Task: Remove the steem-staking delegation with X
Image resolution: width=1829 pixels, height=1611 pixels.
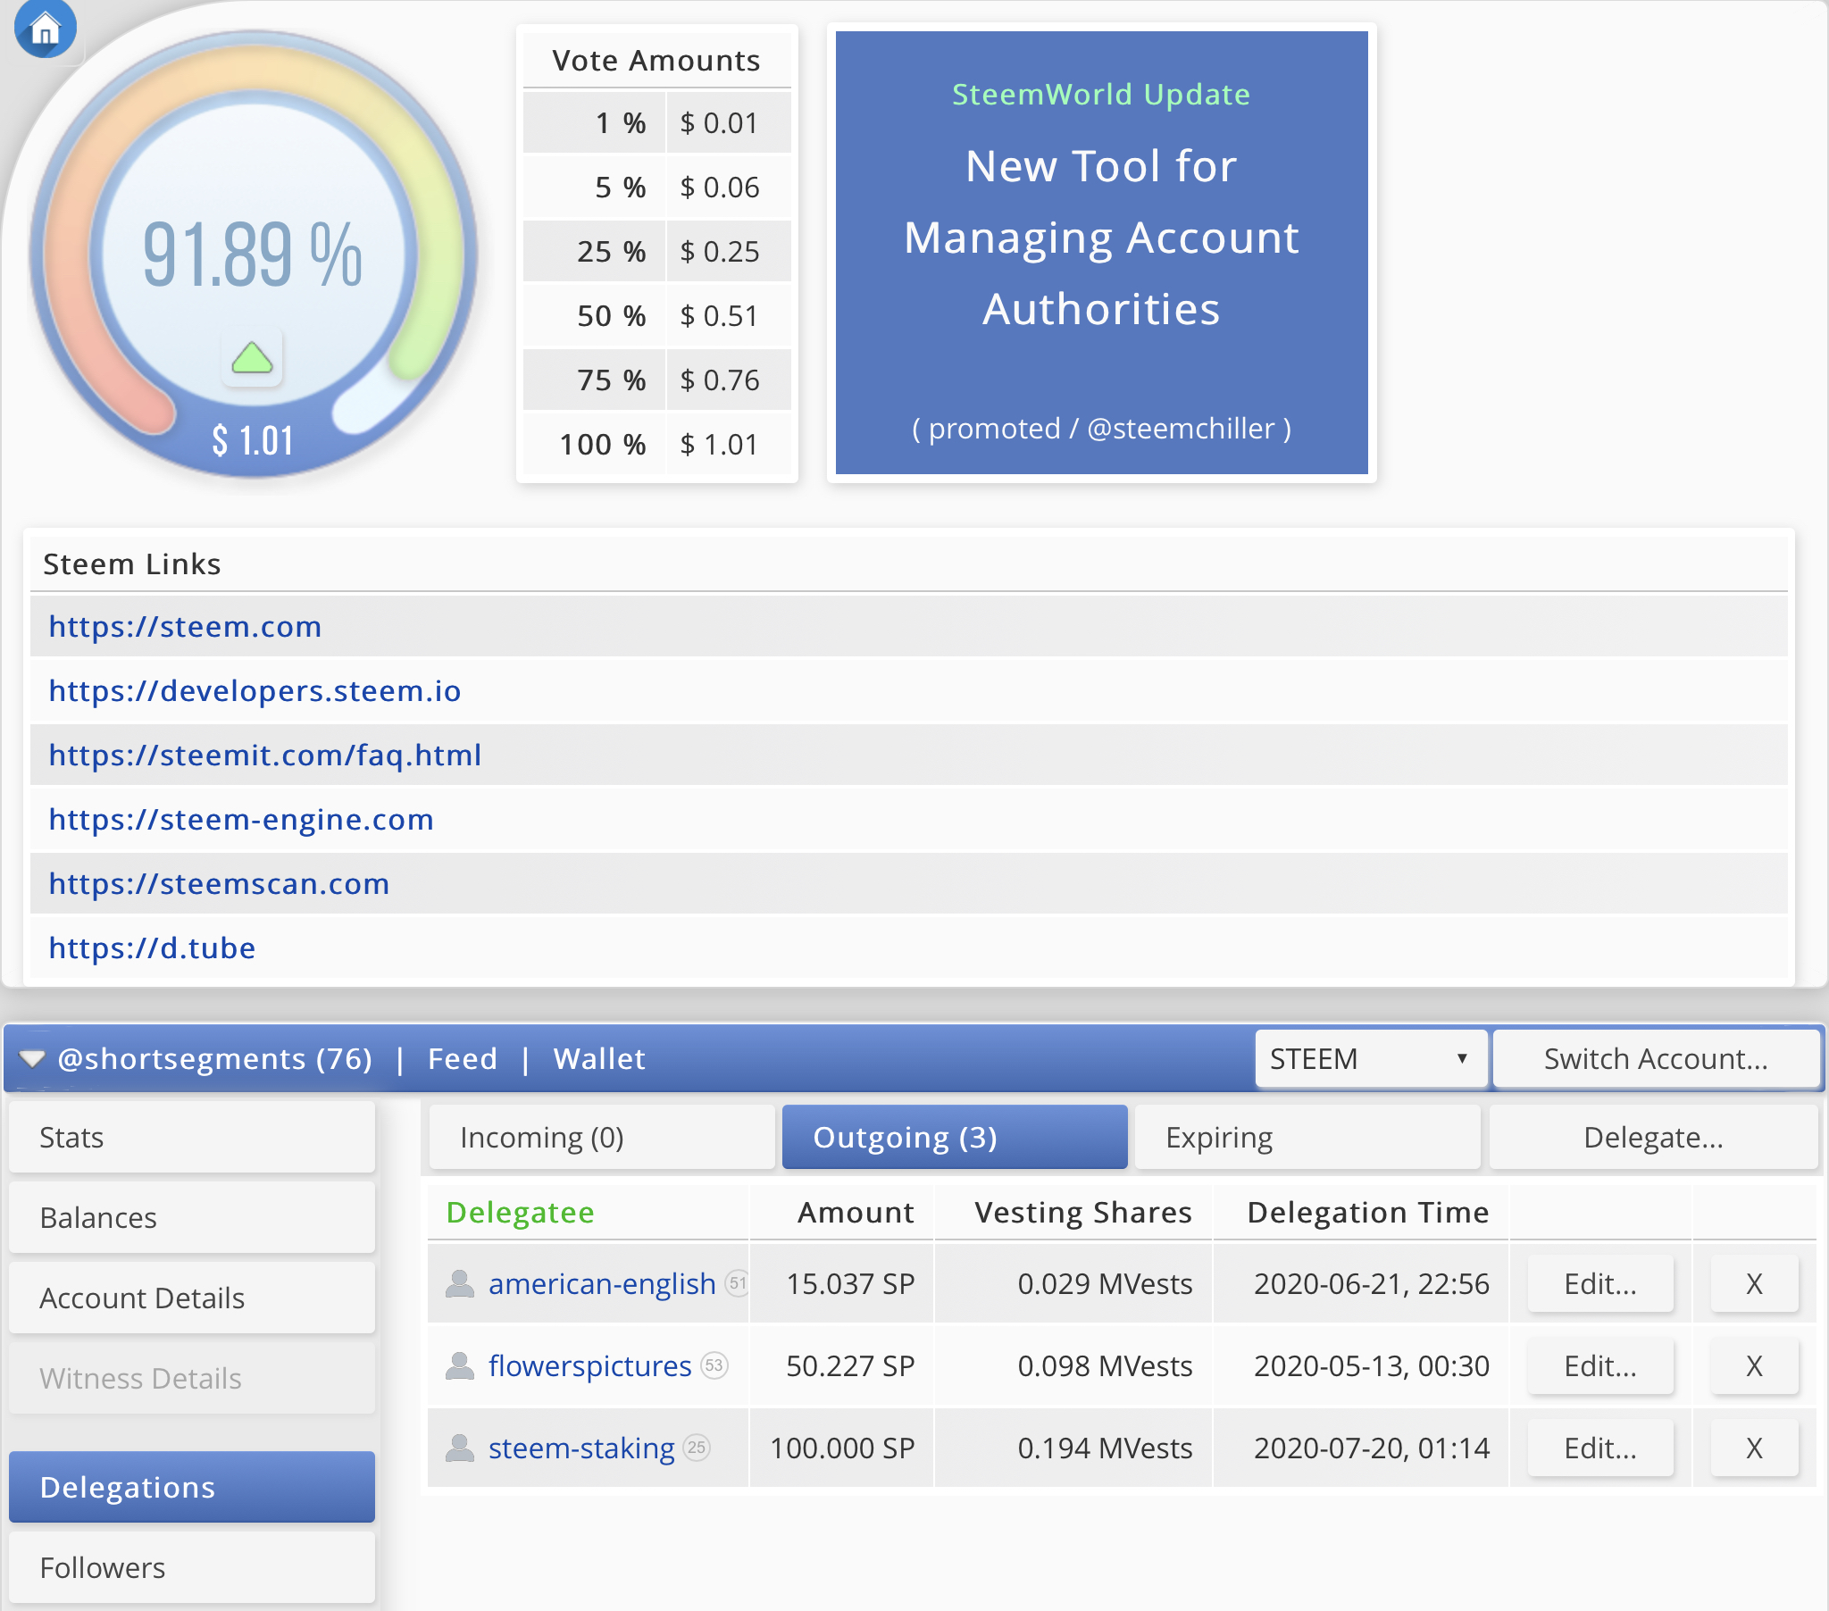Action: pyautogui.click(x=1754, y=1448)
